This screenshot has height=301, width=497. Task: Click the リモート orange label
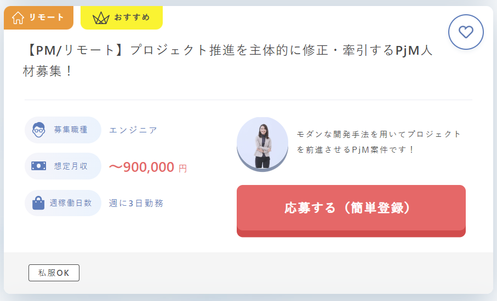pyautogui.click(x=39, y=18)
